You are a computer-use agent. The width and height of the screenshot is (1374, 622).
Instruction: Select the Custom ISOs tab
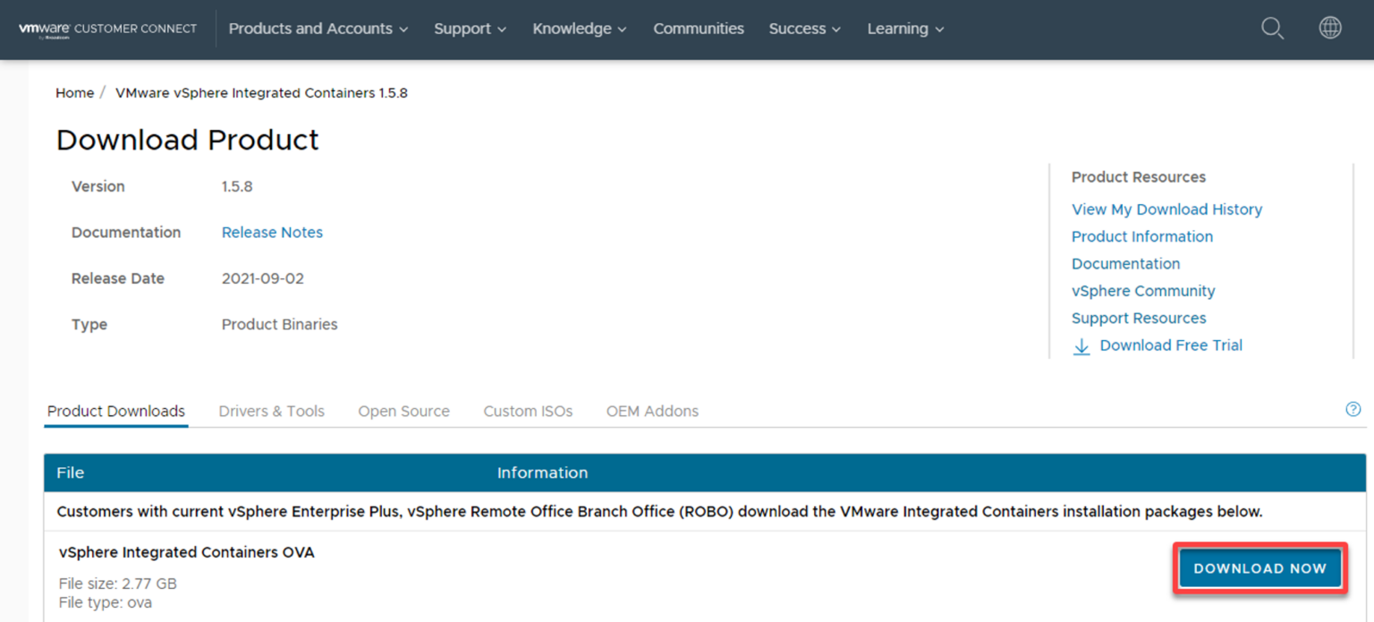(528, 411)
